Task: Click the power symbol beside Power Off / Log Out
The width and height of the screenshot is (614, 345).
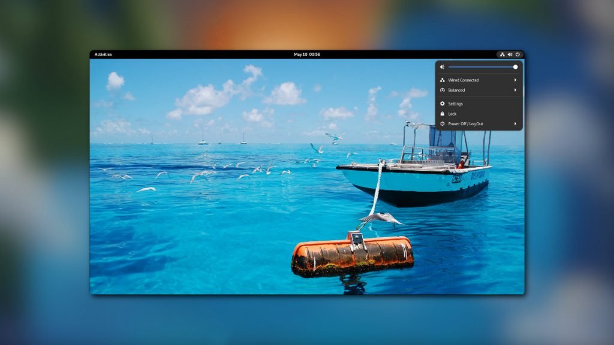Action: [x=442, y=123]
